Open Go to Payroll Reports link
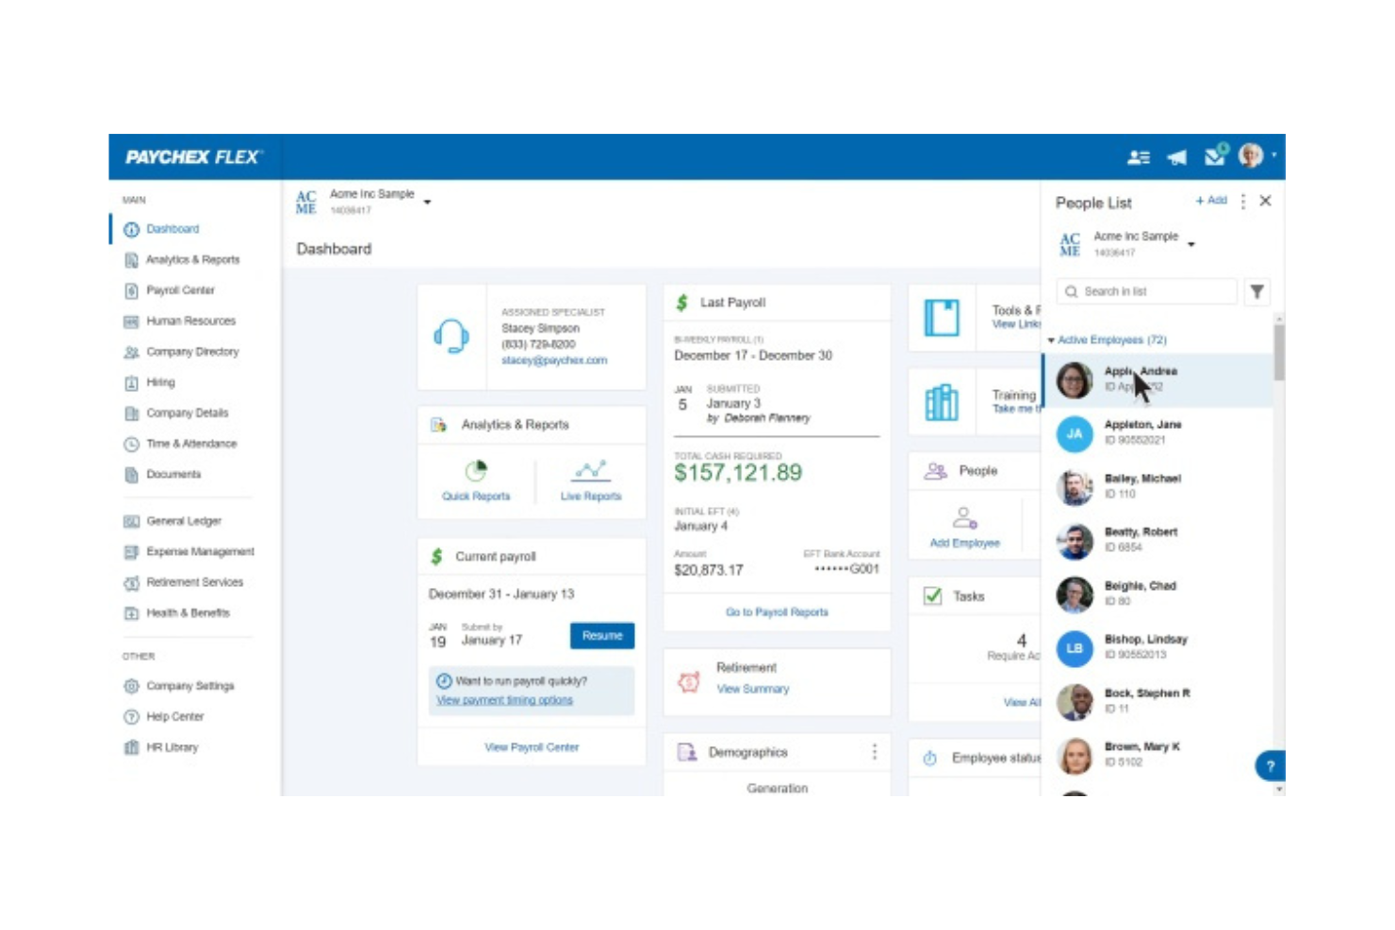 coord(777,612)
